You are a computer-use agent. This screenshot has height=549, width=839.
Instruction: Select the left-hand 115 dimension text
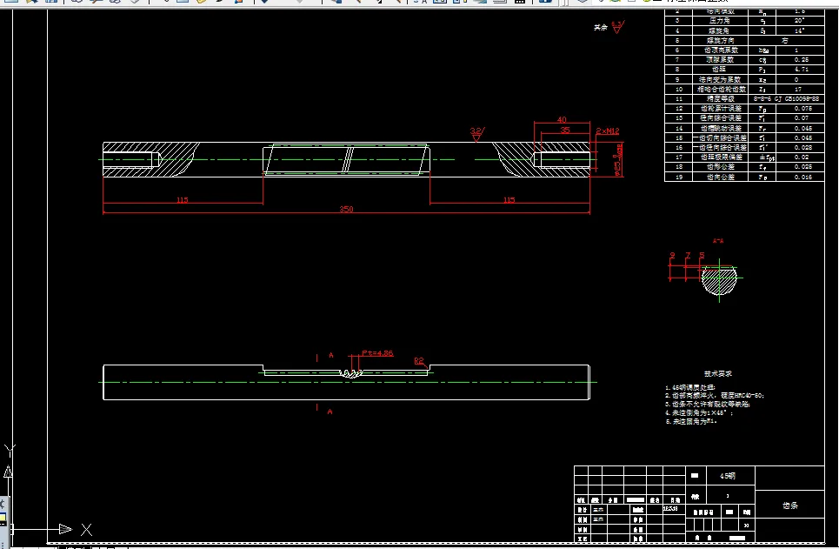(x=183, y=200)
